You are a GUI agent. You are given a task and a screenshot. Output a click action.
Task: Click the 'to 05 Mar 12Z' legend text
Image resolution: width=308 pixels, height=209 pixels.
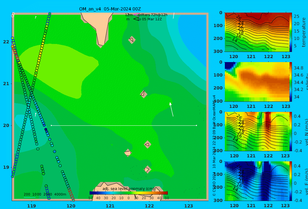(150, 19)
